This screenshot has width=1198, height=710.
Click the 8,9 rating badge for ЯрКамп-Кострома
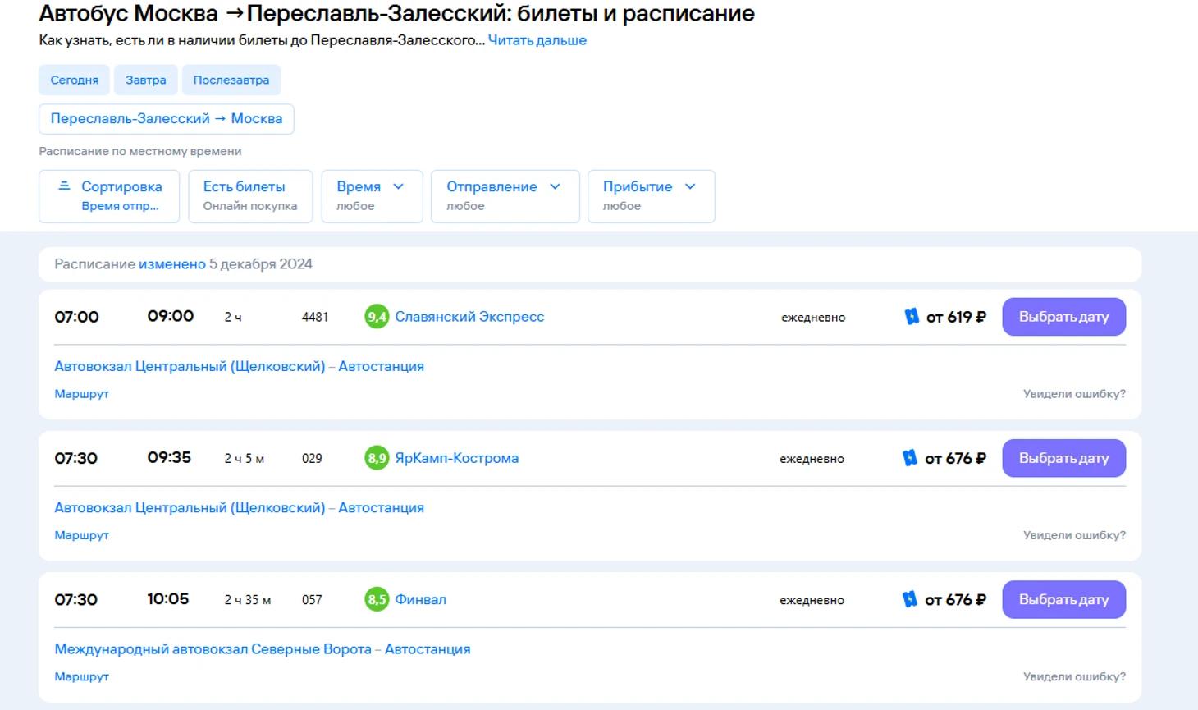point(376,458)
